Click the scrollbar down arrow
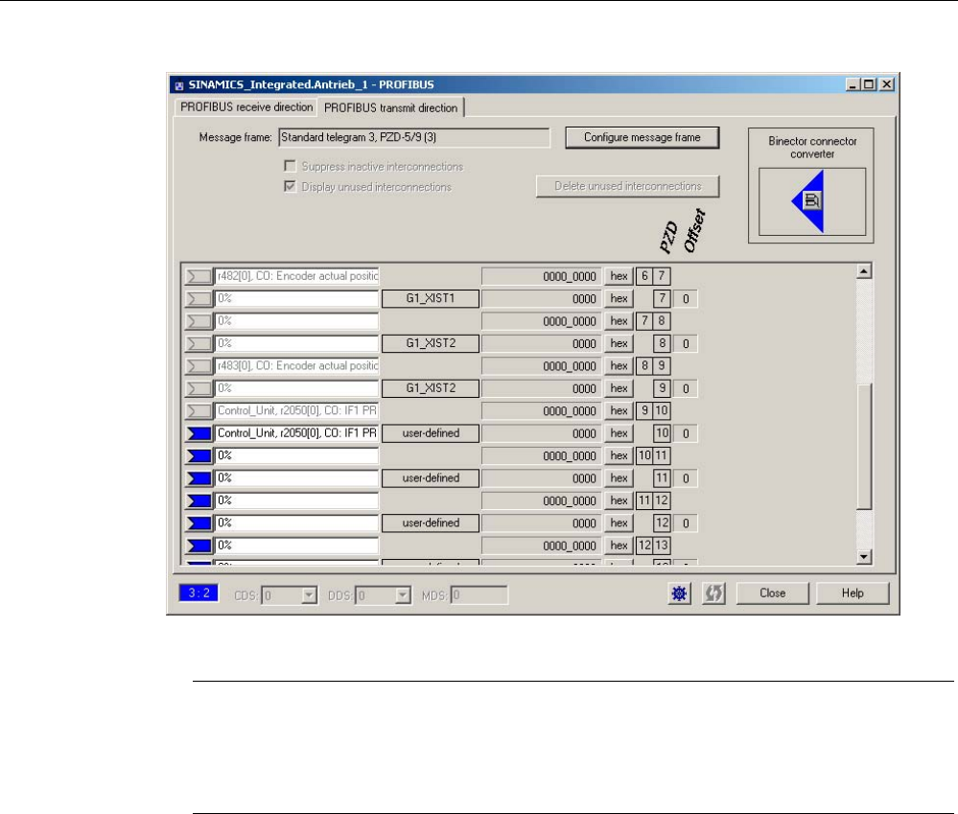 (x=864, y=556)
